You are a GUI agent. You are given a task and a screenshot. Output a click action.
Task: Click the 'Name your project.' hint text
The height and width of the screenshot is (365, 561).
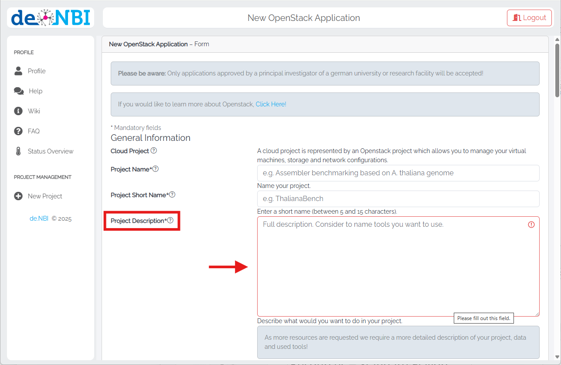point(284,186)
